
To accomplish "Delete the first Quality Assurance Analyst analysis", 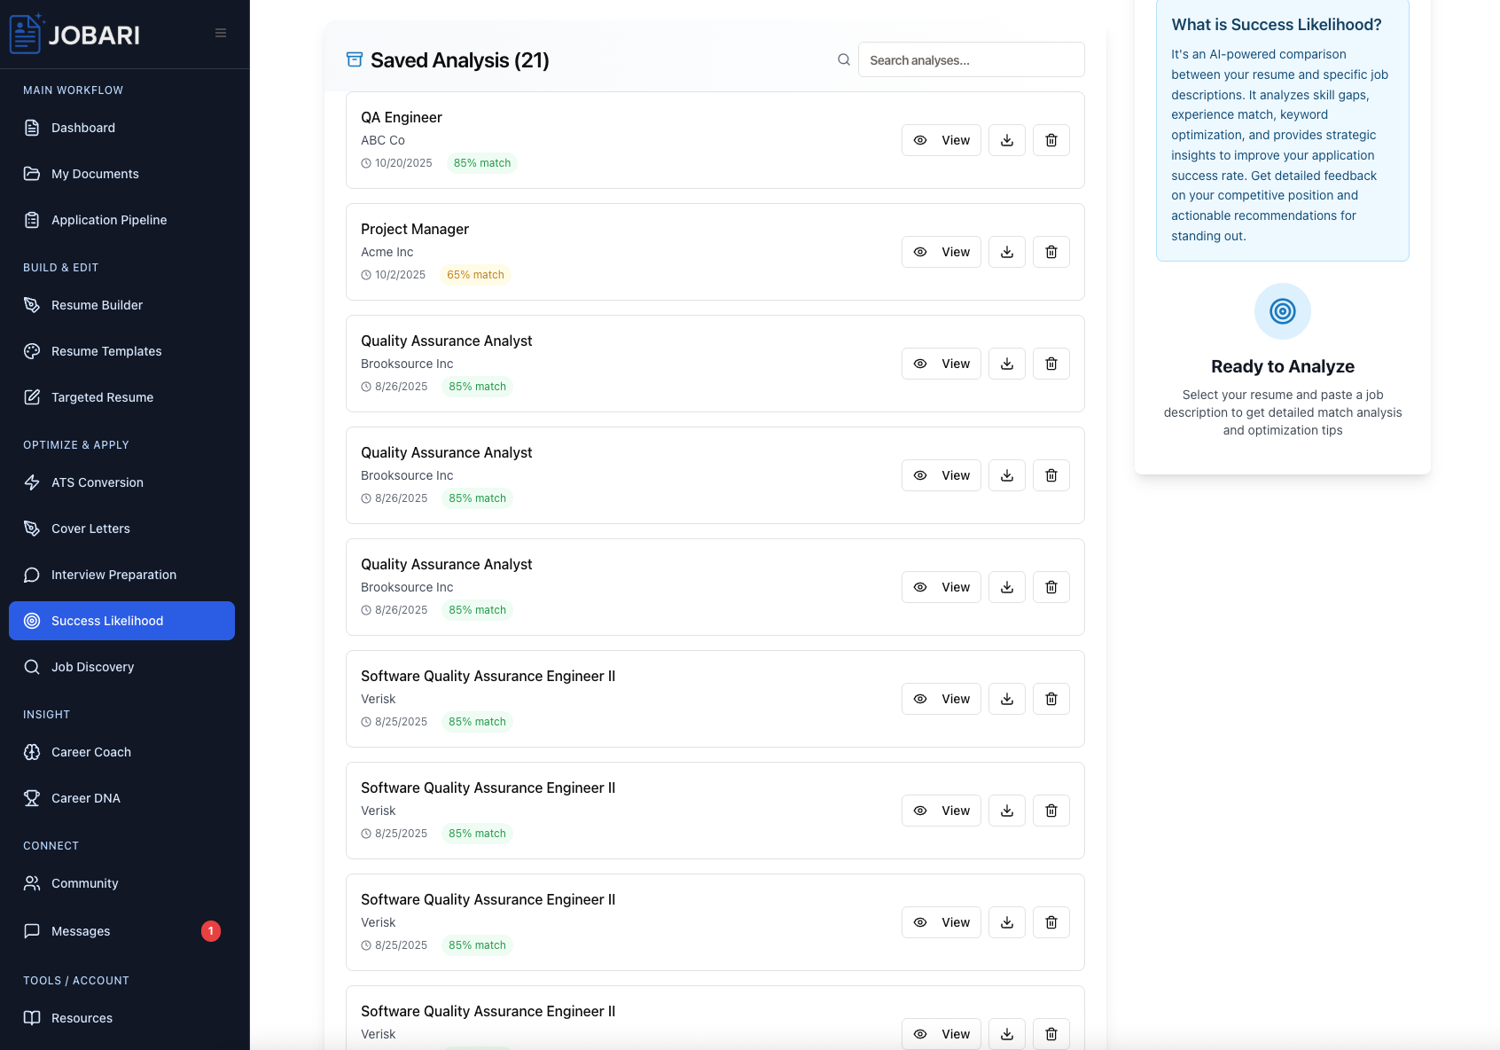I will coord(1051,363).
